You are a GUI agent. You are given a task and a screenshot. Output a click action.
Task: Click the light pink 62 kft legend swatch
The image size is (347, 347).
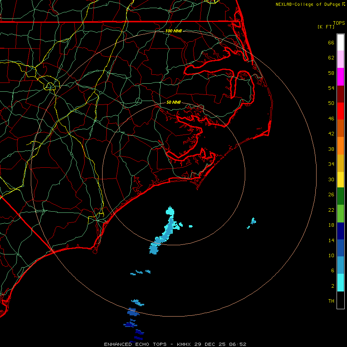pos(340,59)
